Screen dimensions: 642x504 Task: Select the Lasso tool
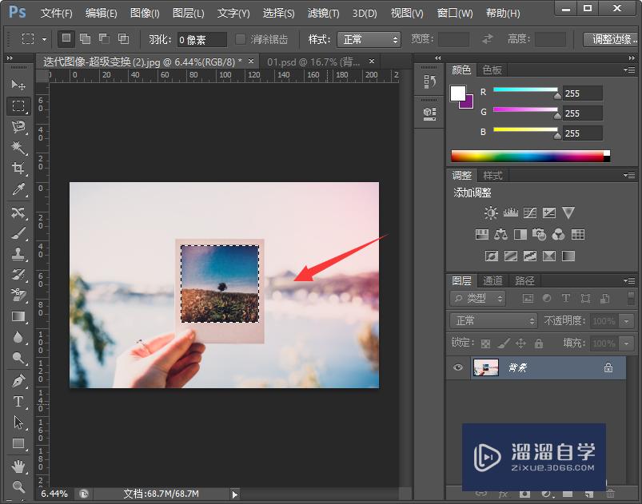[x=18, y=127]
